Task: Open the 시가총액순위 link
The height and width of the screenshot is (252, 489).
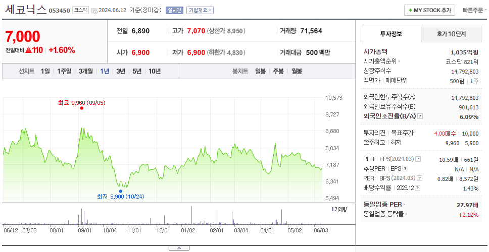Action: [x=380, y=61]
